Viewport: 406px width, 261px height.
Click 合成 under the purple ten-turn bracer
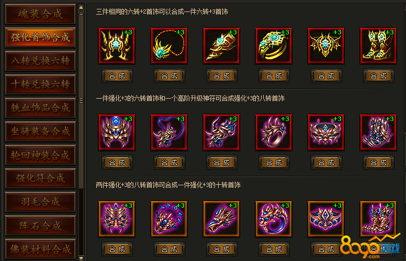222,249
